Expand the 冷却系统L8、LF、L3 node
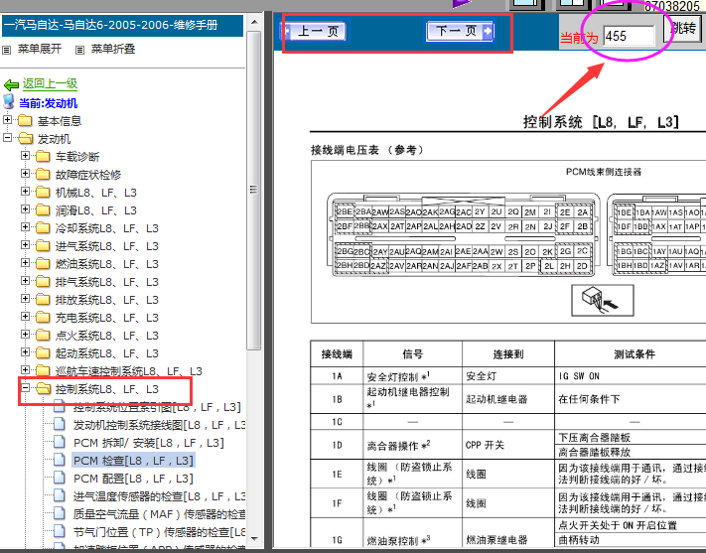 click(x=25, y=227)
